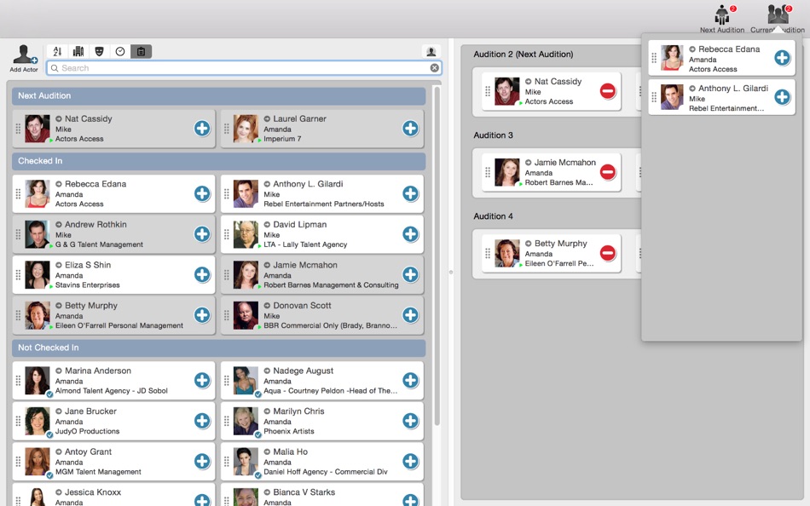The height and width of the screenshot is (506, 810).
Task: Add Rebecca Edana in Checked In list
Action: 202,193
